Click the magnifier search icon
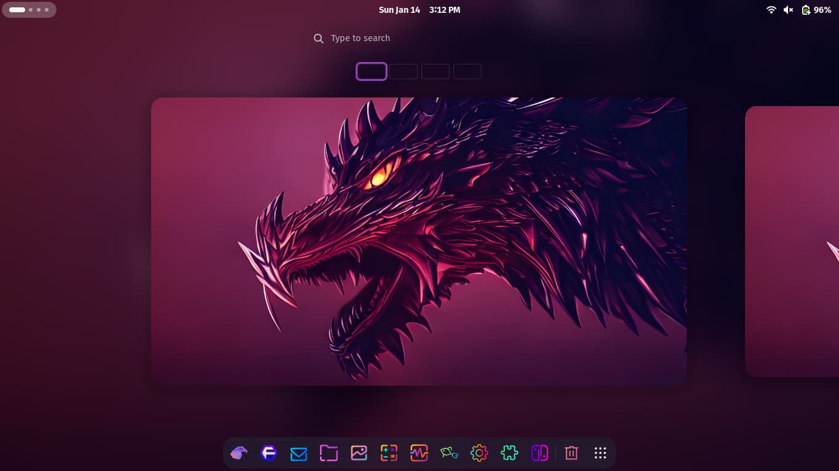This screenshot has width=839, height=471. (x=318, y=39)
